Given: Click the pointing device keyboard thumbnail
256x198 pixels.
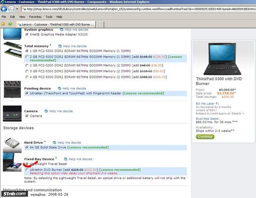Looking at the screenshot, I should click(x=12, y=90).
